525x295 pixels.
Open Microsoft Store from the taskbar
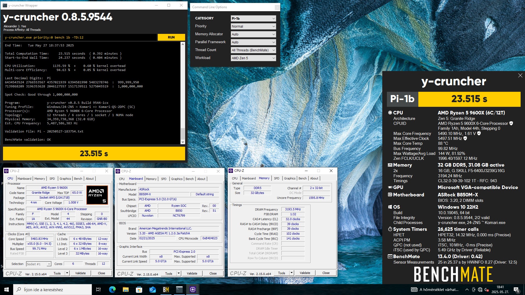coord(139,290)
